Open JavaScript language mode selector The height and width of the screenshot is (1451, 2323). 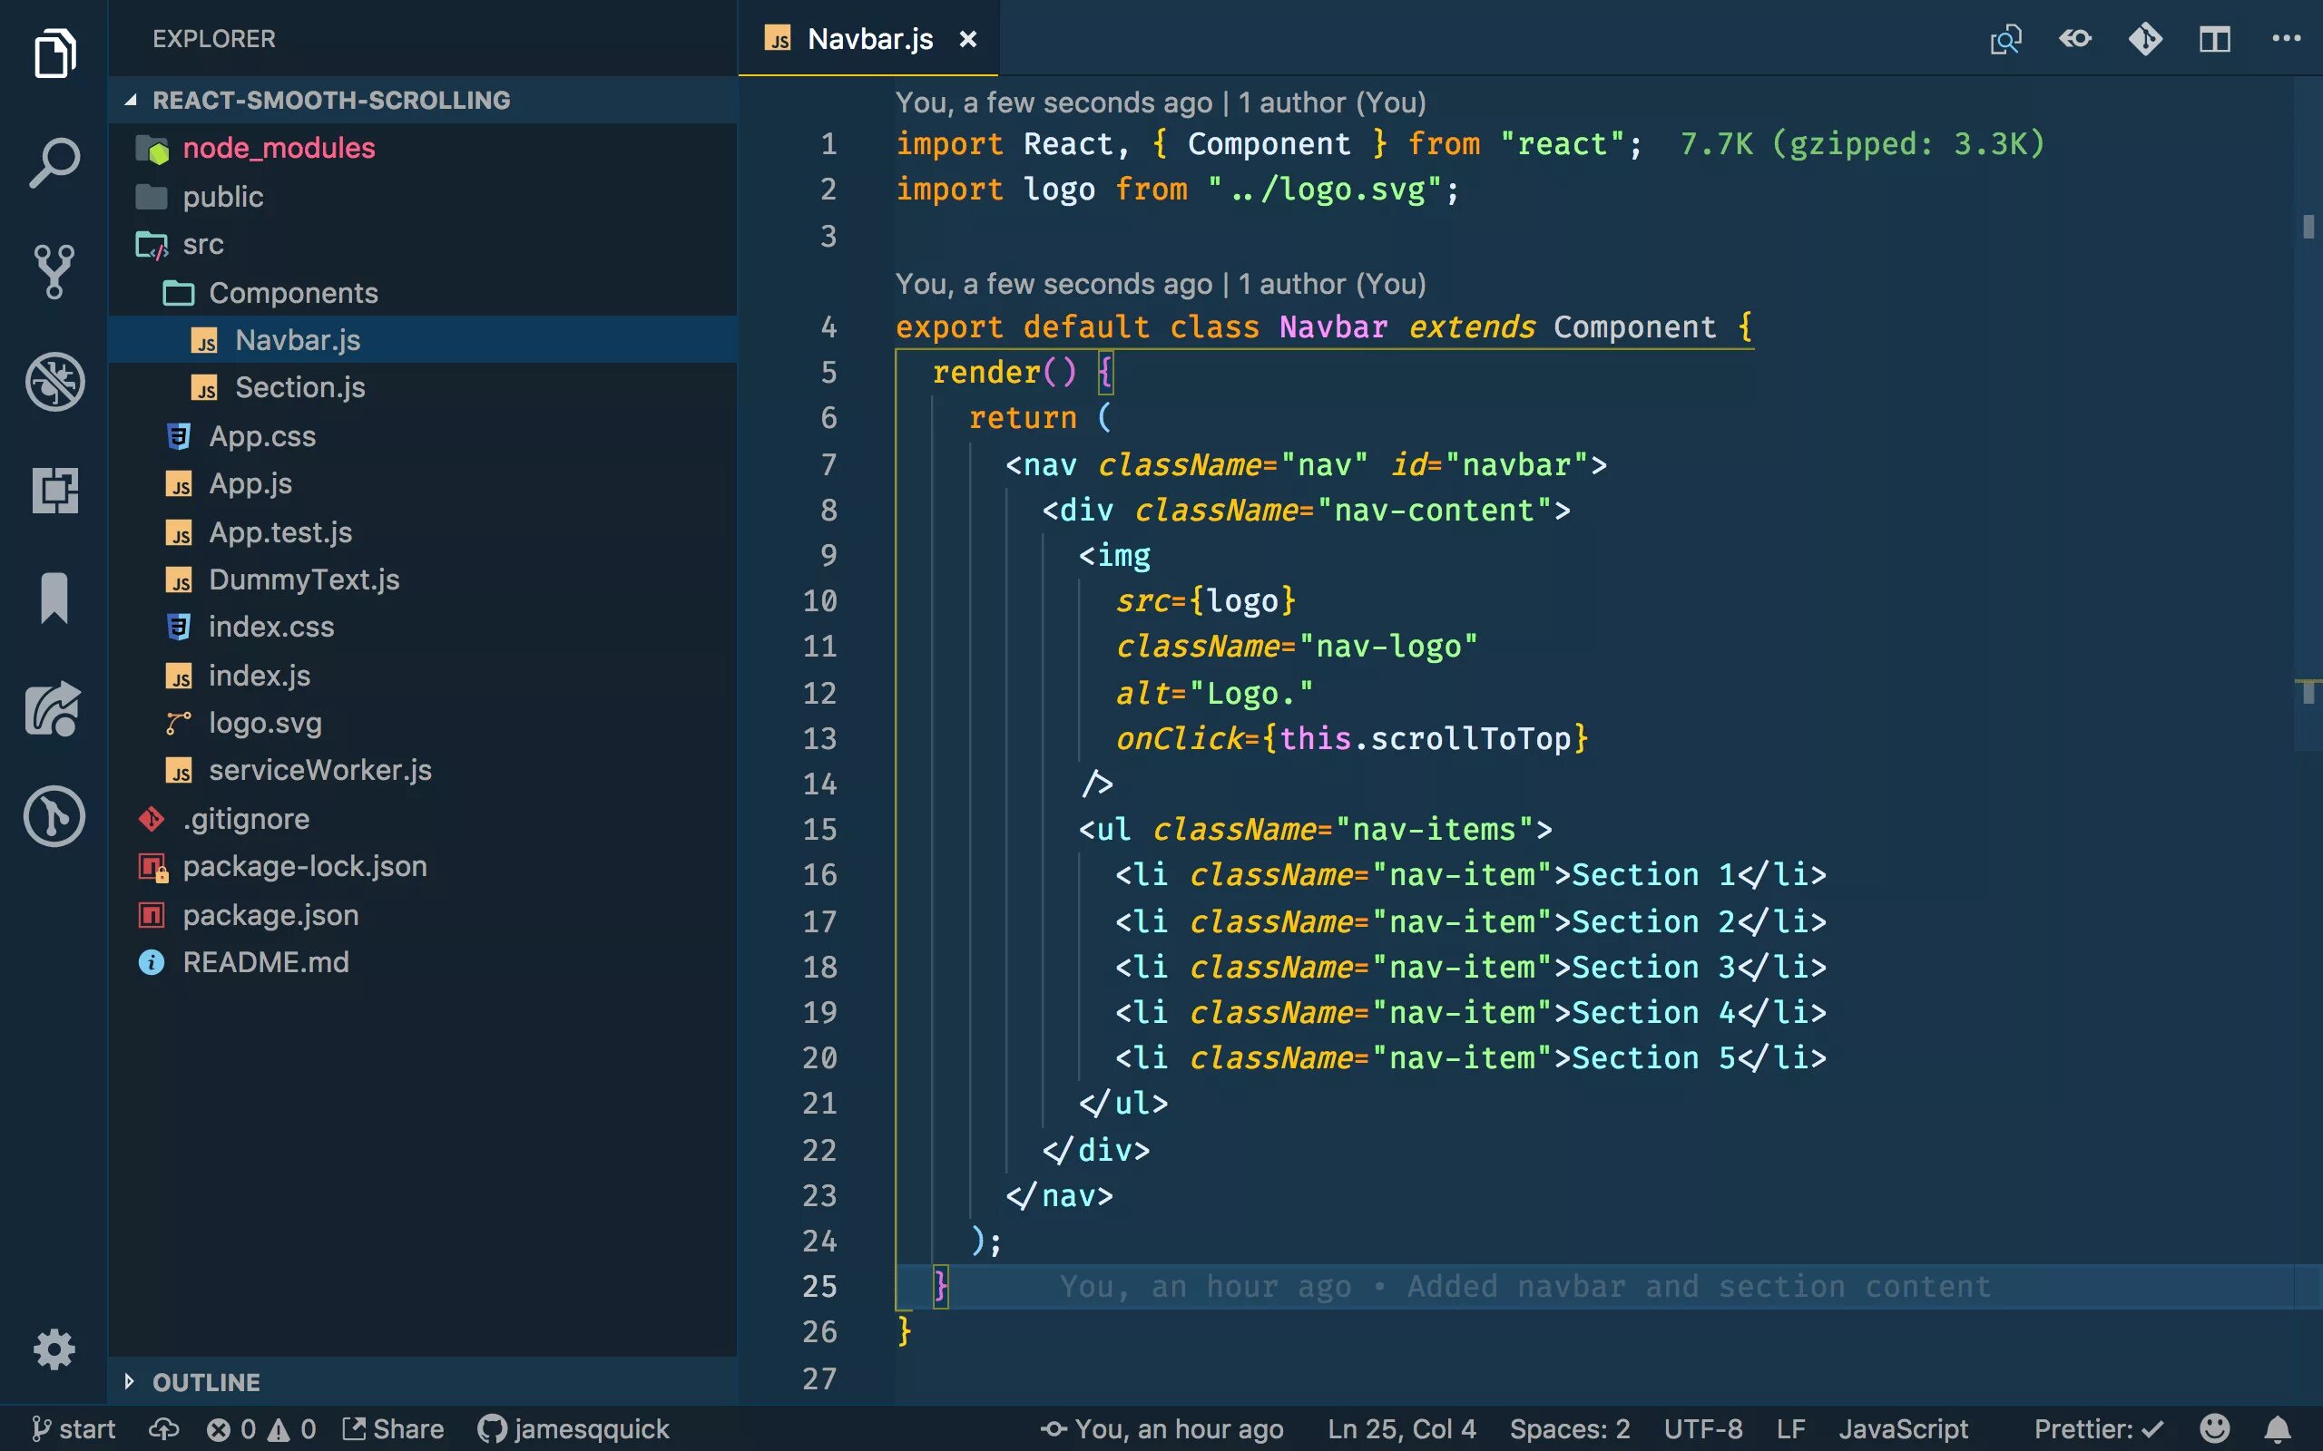[1903, 1429]
